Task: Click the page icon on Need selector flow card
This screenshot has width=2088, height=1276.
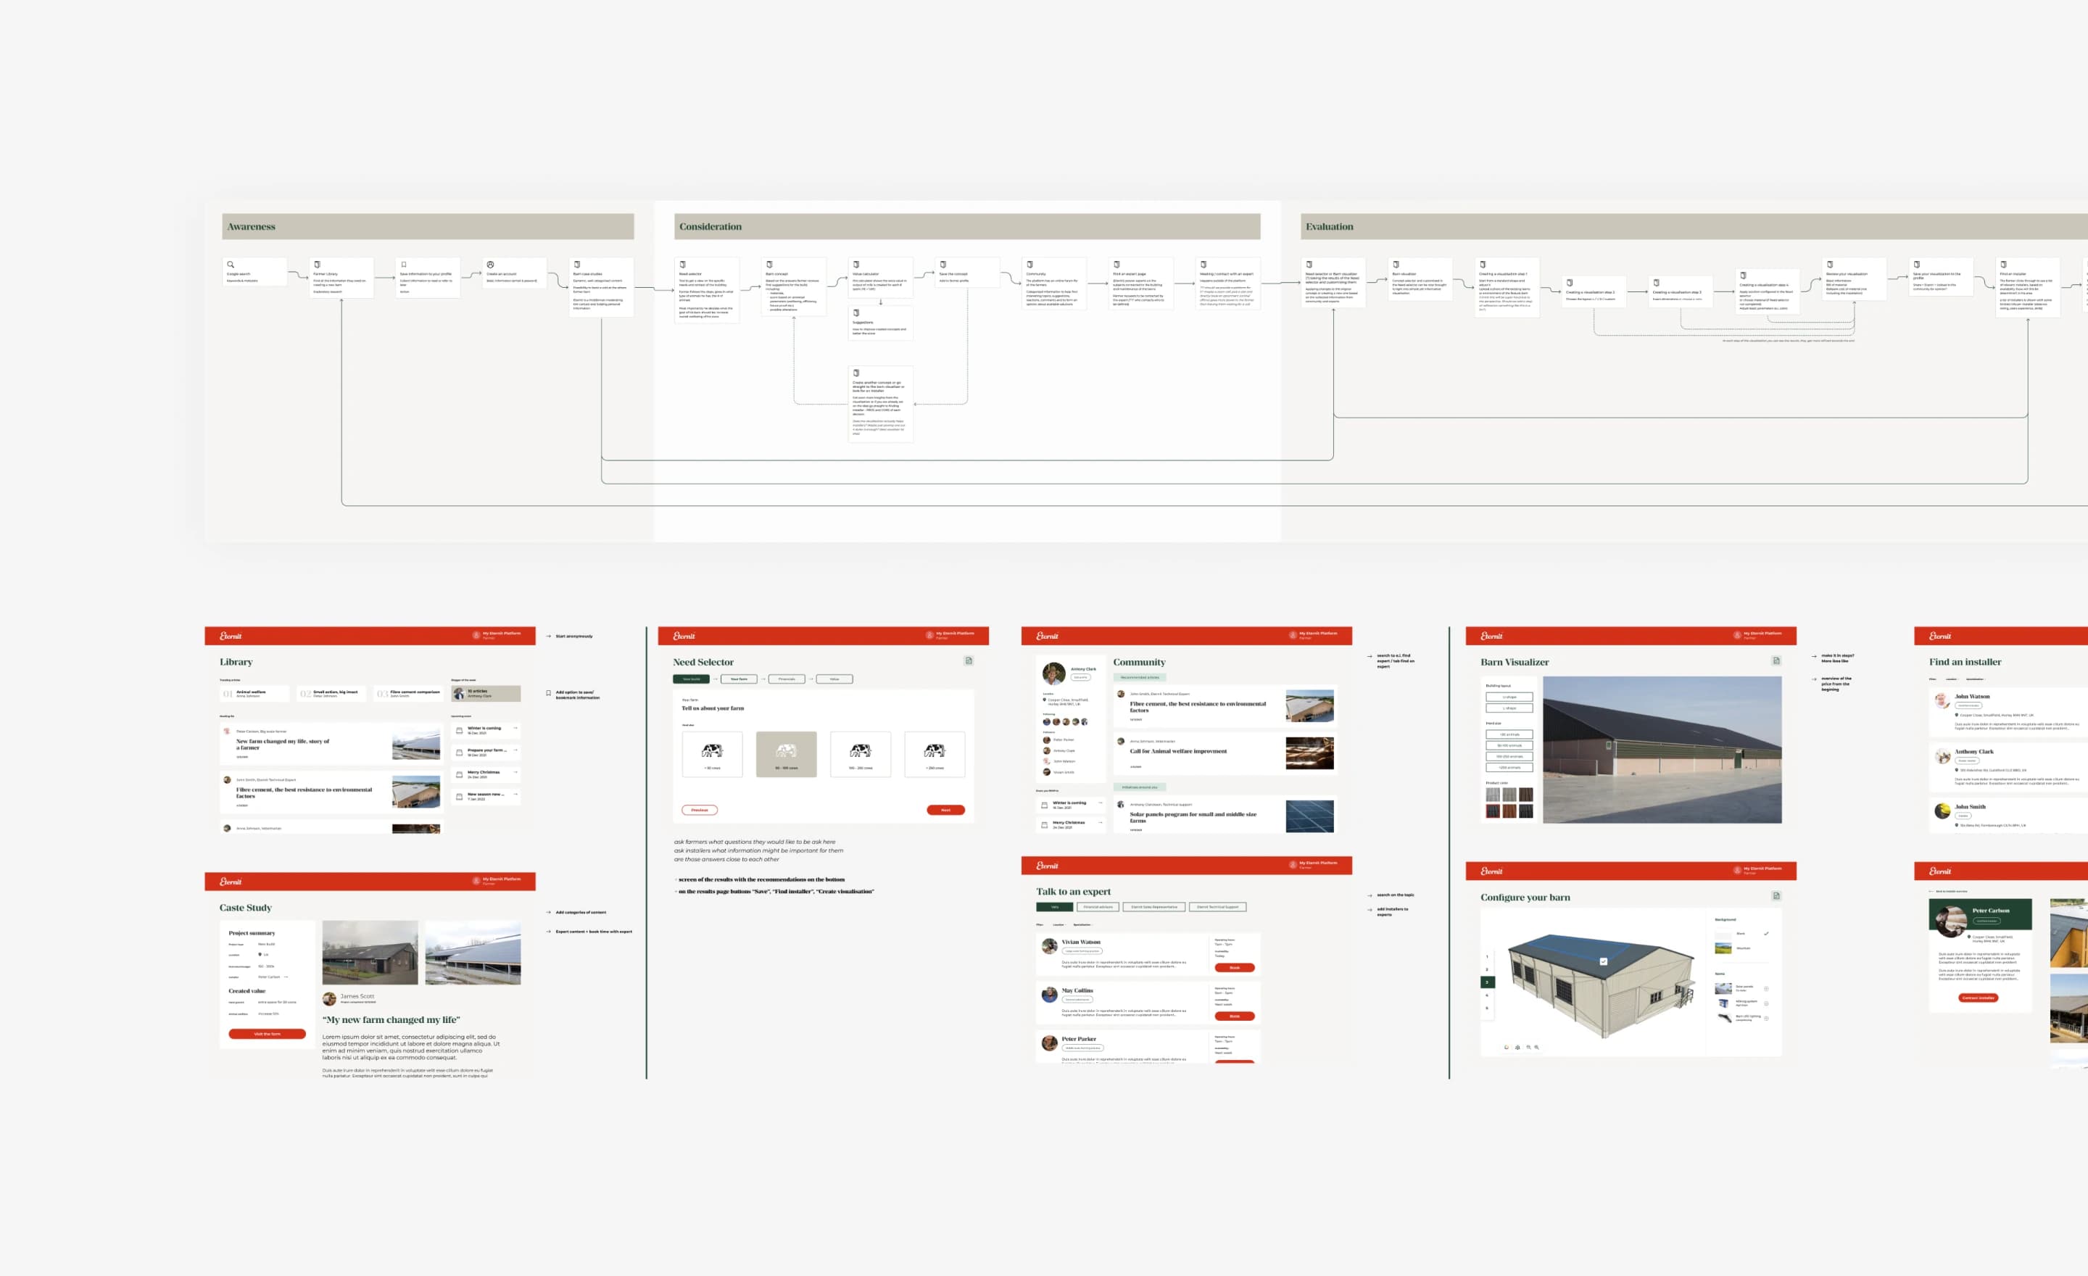Action: click(x=683, y=265)
